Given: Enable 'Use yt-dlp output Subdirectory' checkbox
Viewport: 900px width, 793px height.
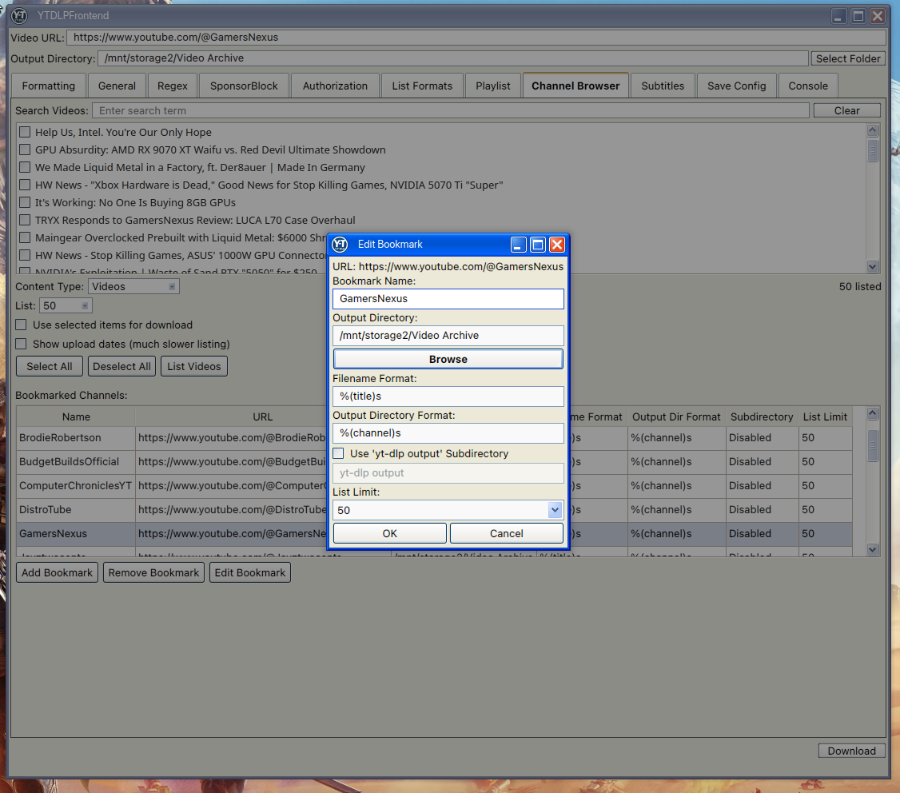Looking at the screenshot, I should pos(339,453).
